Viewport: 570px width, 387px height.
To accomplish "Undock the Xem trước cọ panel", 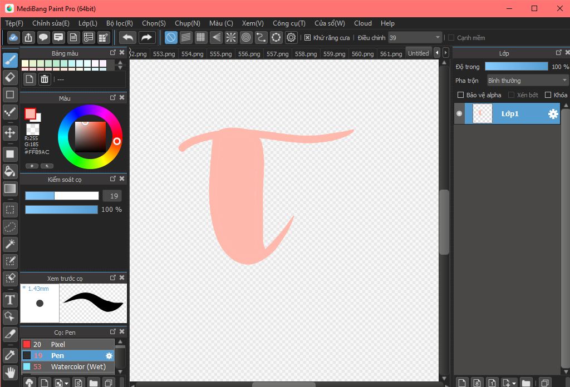I will pyautogui.click(x=112, y=277).
